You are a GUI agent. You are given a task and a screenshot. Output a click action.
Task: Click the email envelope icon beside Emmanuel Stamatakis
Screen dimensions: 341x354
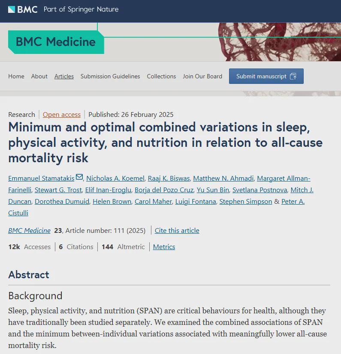79,178
